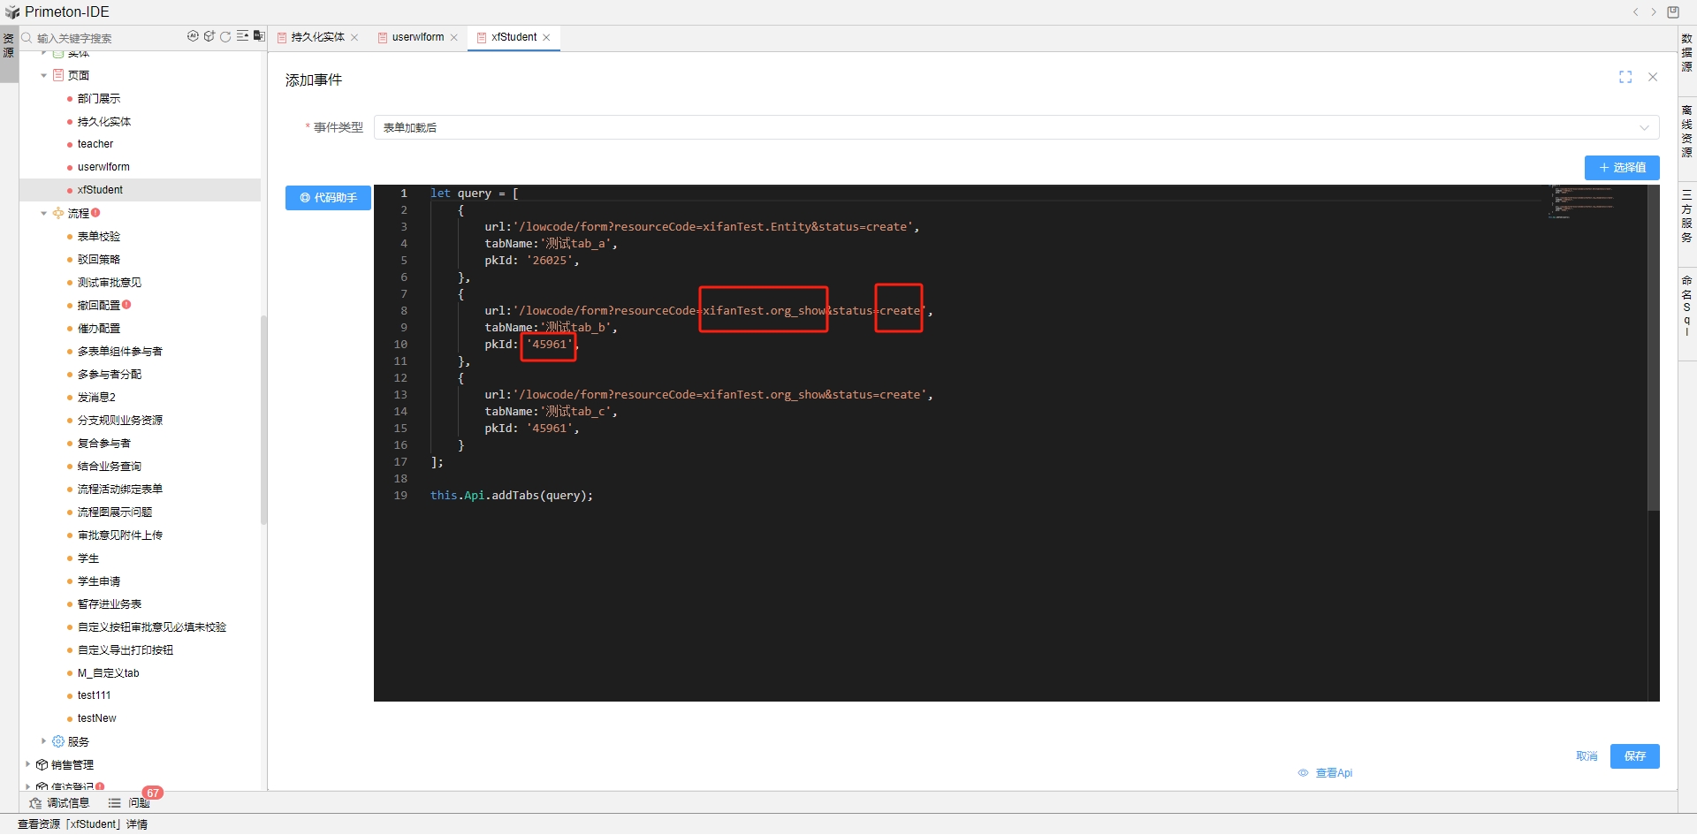Image resolution: width=1697 pixels, height=835 pixels.
Task: Toggle the 离线资源 panel on right sidebar
Action: (1686, 124)
